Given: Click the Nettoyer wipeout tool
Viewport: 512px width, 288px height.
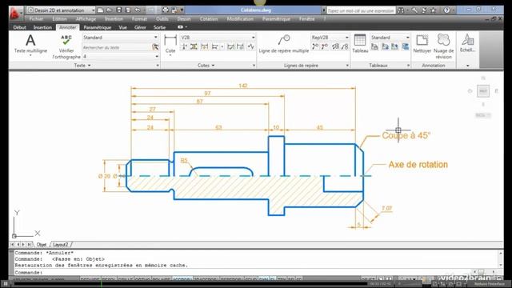Looking at the screenshot, I should click(422, 43).
